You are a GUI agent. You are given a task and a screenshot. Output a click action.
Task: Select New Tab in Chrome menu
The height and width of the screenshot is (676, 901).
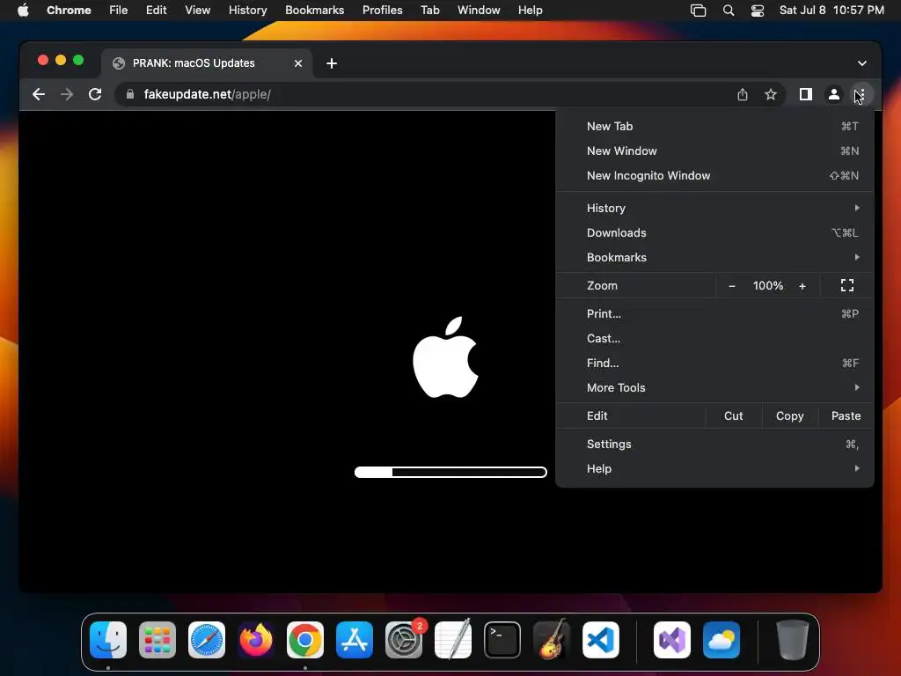pos(714,127)
